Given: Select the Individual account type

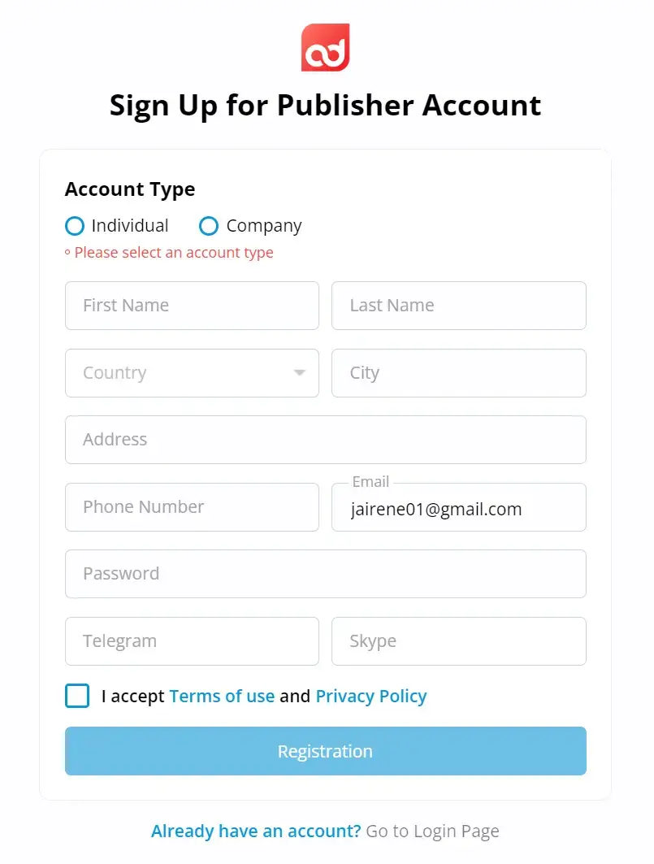Looking at the screenshot, I should pos(75,226).
